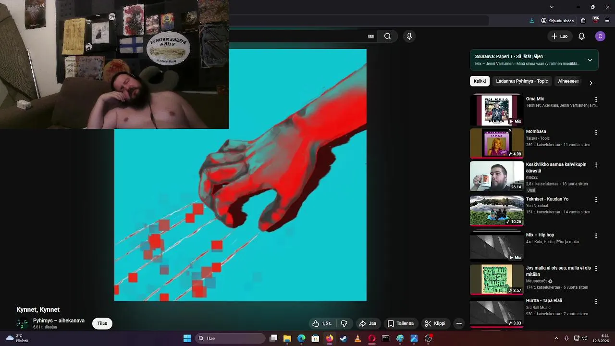Select the Kaikki filter chip
The width and height of the screenshot is (615, 346).
480,81
